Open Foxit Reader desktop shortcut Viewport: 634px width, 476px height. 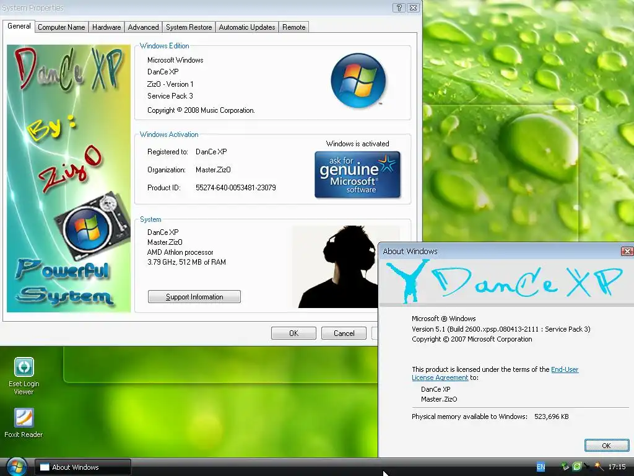point(24,423)
